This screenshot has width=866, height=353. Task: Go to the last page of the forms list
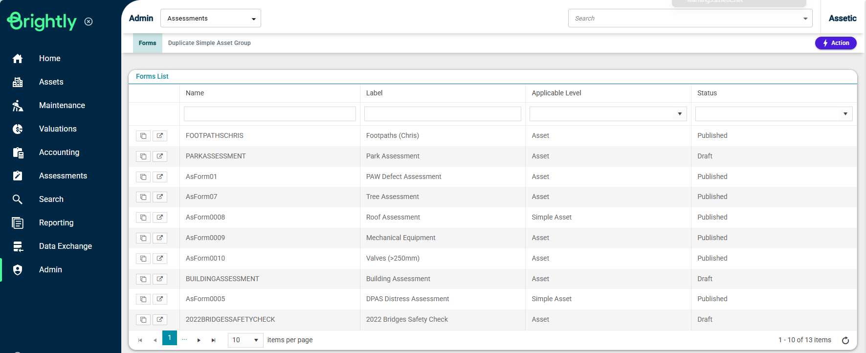213,340
